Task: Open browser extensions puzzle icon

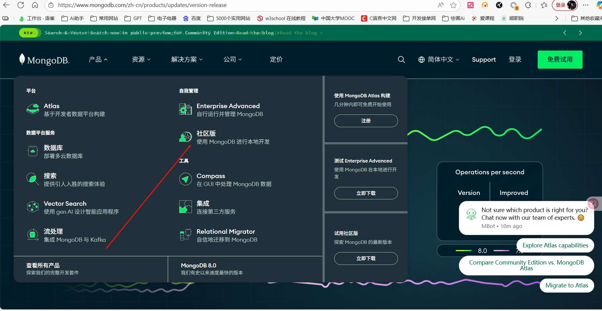Action: 528,5
